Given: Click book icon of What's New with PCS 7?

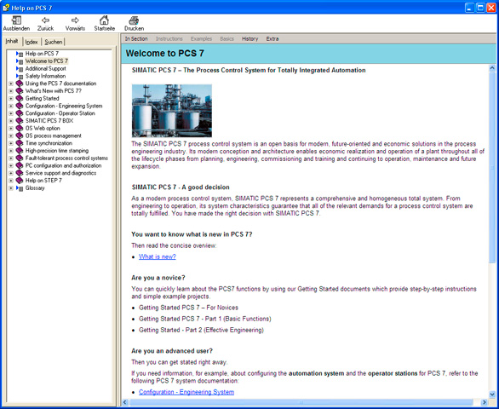Looking at the screenshot, I should click(20, 91).
